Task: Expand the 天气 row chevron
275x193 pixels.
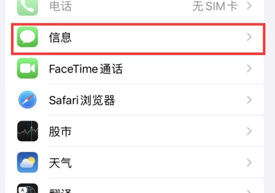Action: point(249,163)
